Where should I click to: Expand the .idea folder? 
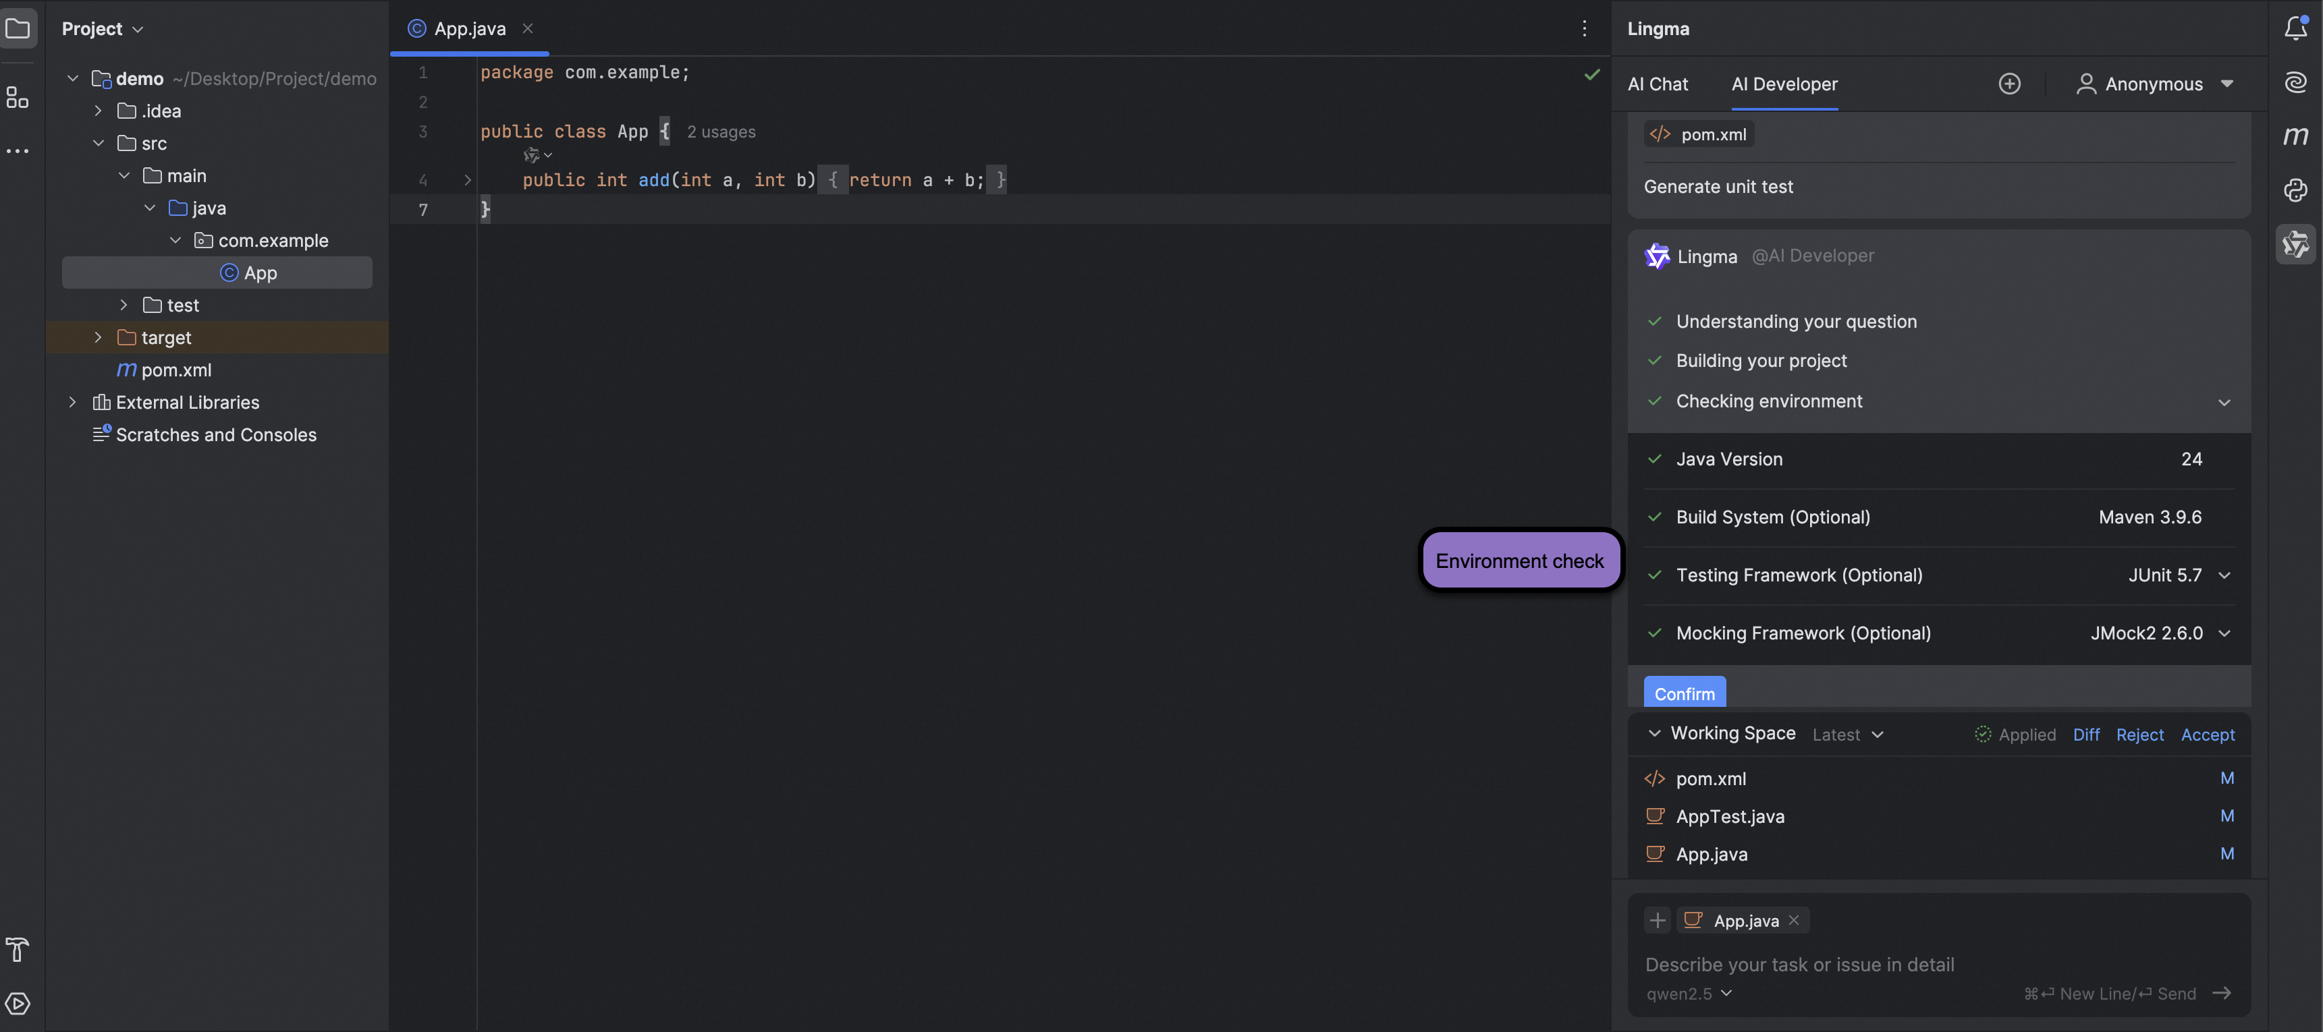(x=99, y=111)
